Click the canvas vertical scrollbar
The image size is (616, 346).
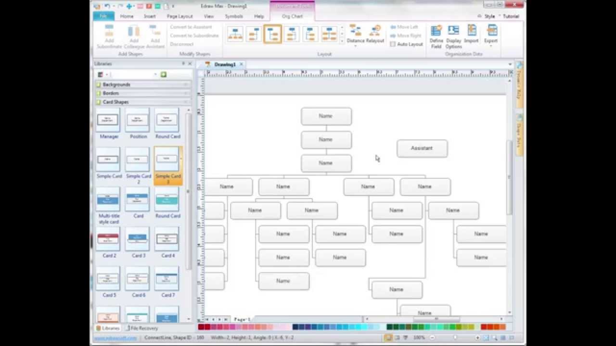[x=510, y=178]
